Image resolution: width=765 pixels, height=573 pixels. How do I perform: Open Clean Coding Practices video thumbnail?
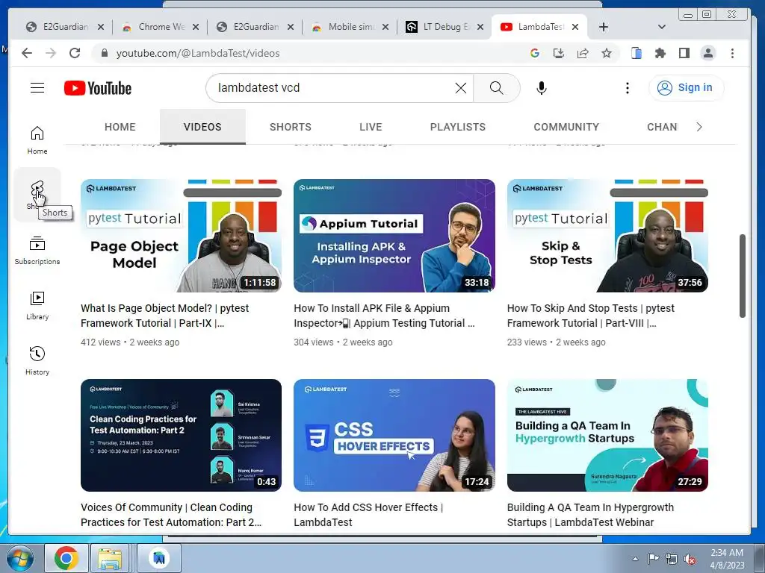pyautogui.click(x=181, y=435)
